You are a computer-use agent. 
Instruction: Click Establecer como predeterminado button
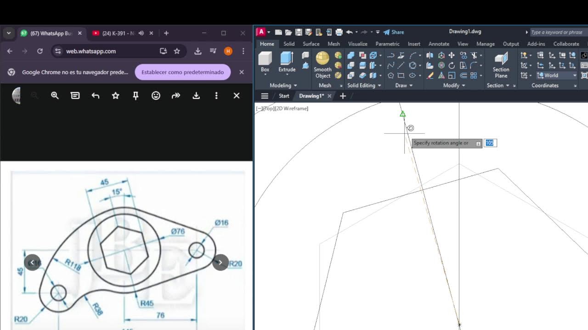[182, 72]
